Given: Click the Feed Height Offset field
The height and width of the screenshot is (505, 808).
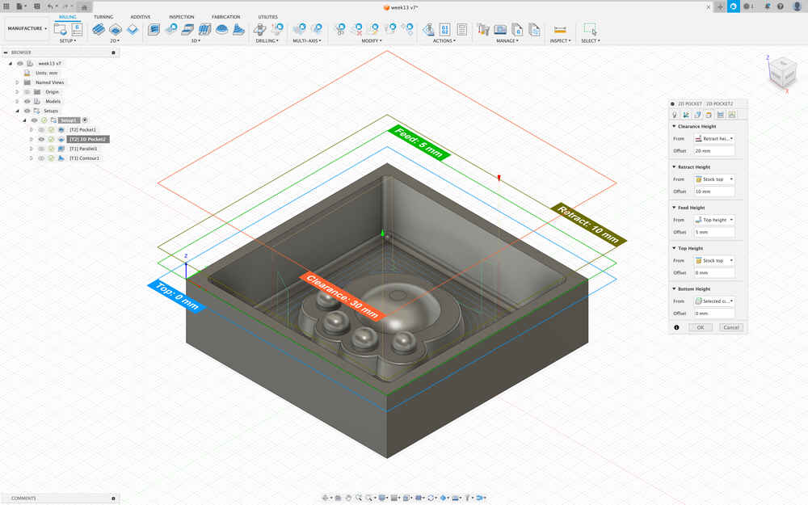Looking at the screenshot, I should coord(713,232).
